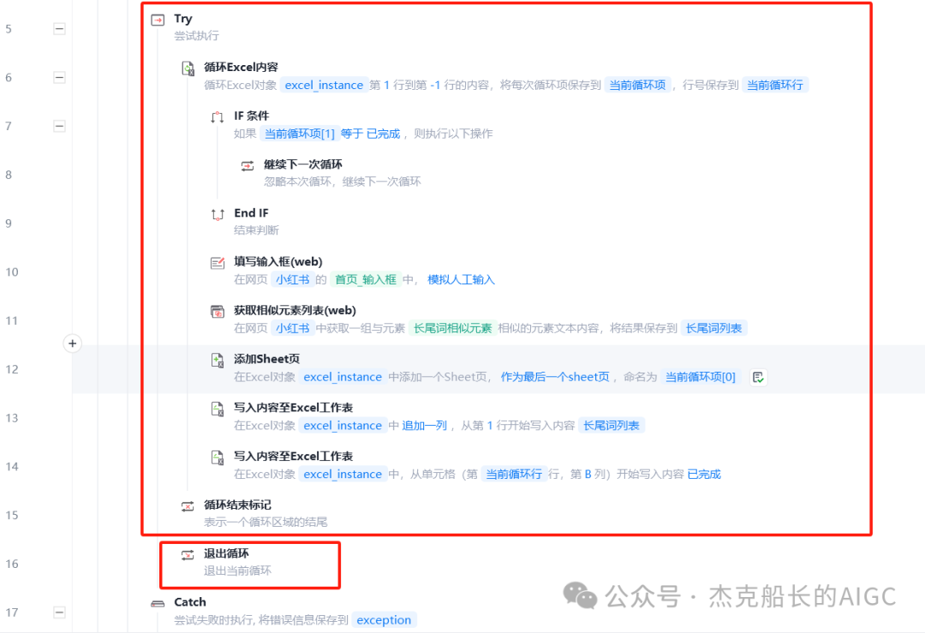925x633 pixels.
Task: Click the 获取相似元素列表(web) step icon
Action: coord(217,312)
